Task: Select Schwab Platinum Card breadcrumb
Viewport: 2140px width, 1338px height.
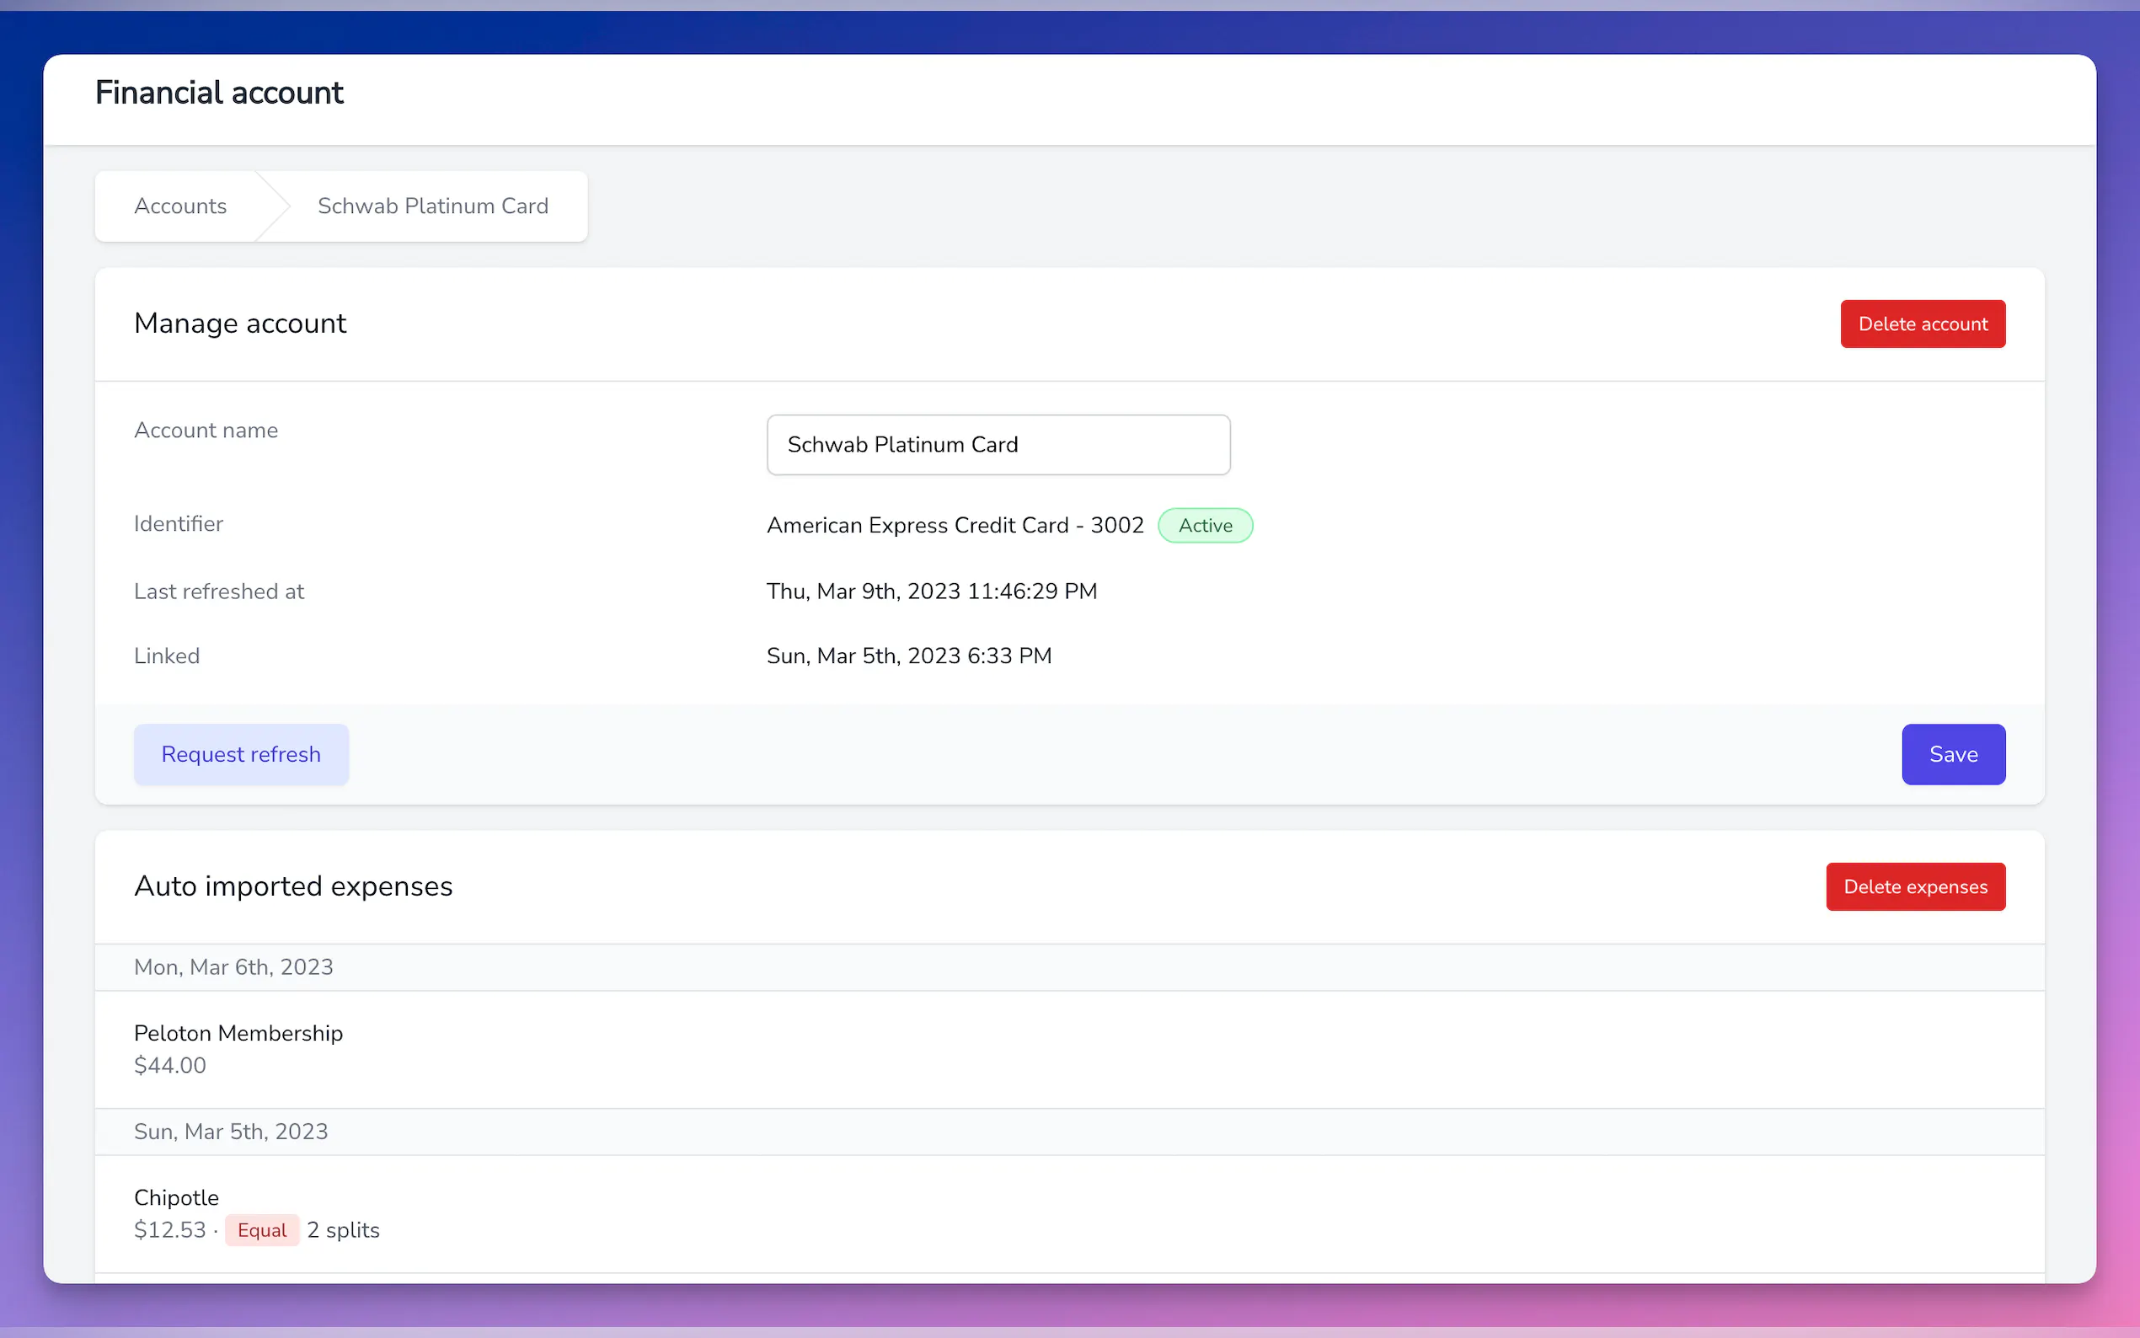Action: [432, 206]
